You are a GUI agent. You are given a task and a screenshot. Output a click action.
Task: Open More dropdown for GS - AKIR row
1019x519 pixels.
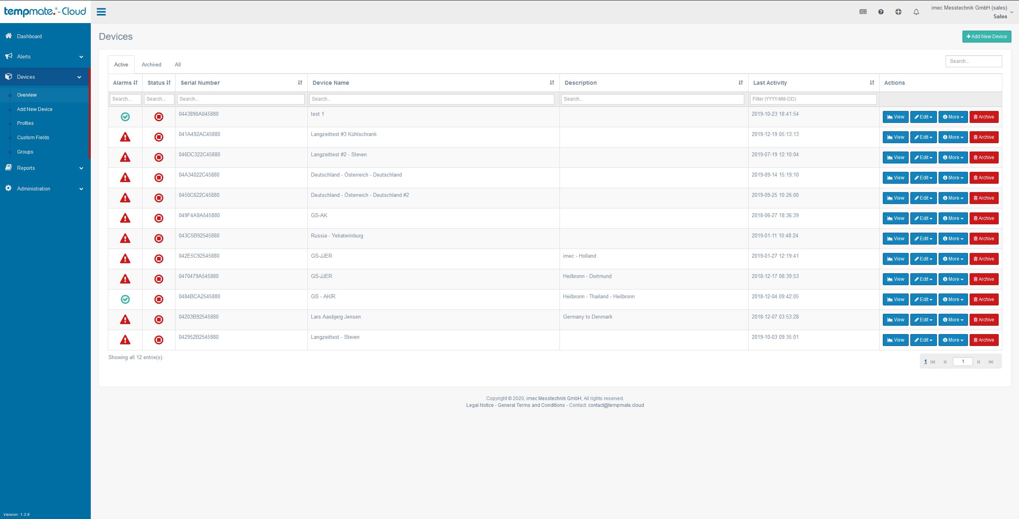(953, 299)
